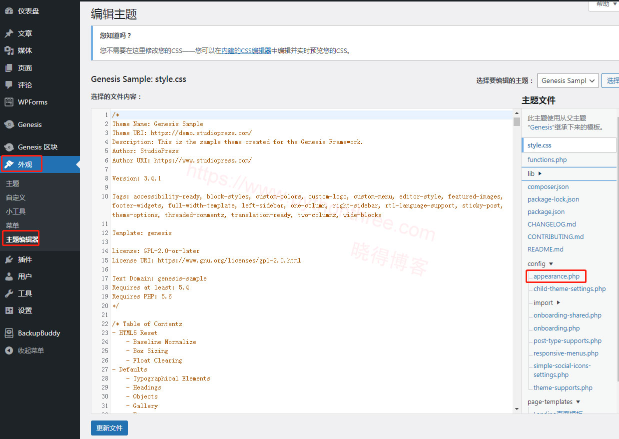Click the Comments (评论) speech bubble icon

(9, 85)
